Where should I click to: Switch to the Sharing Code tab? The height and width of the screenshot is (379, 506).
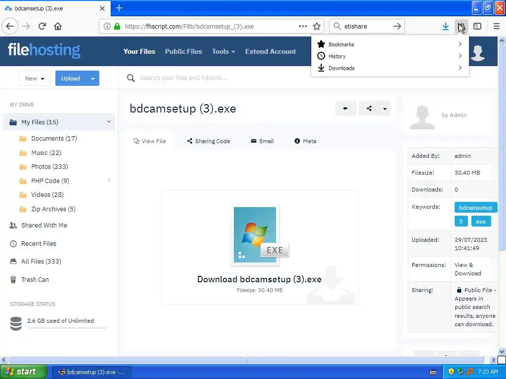coord(209,141)
